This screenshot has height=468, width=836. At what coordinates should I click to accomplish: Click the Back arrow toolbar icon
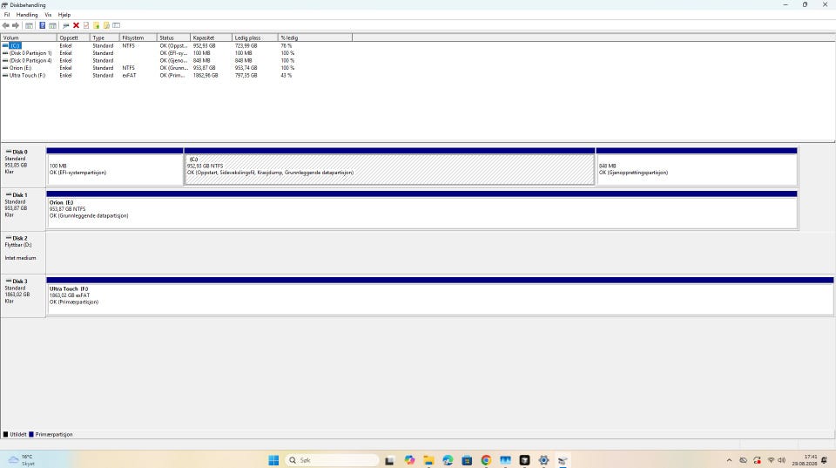click(6, 25)
